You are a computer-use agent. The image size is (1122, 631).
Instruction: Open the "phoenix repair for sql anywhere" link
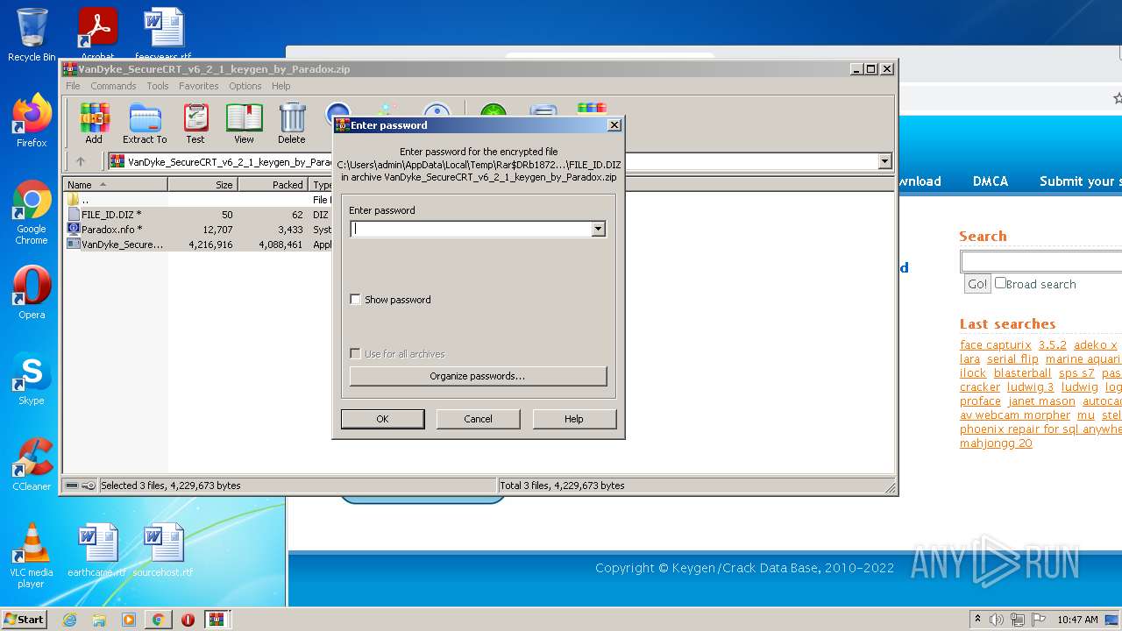(1040, 429)
